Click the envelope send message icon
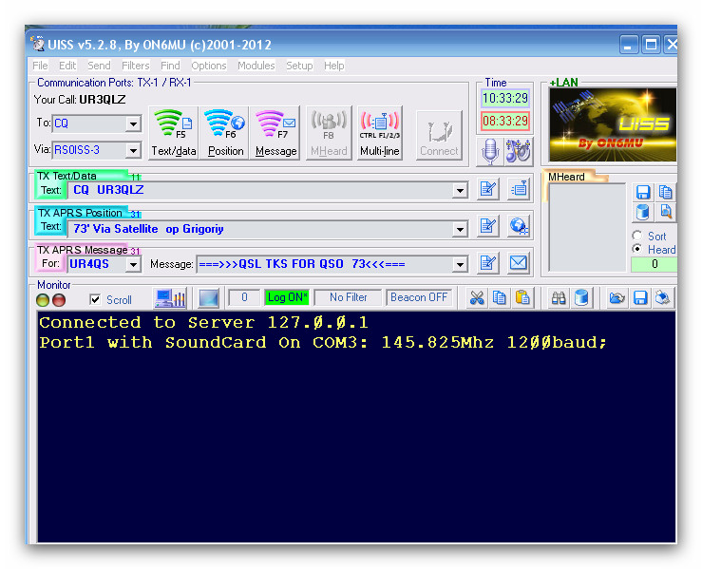 519,263
